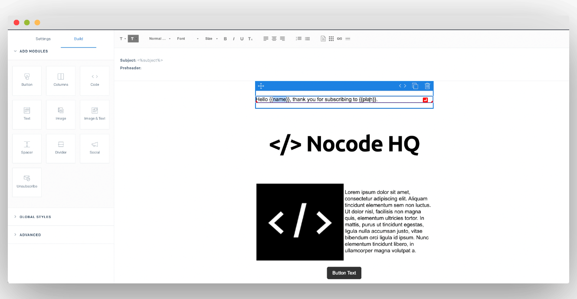Click the subject field <%subject%>
This screenshot has width=577, height=299.
(150, 60)
